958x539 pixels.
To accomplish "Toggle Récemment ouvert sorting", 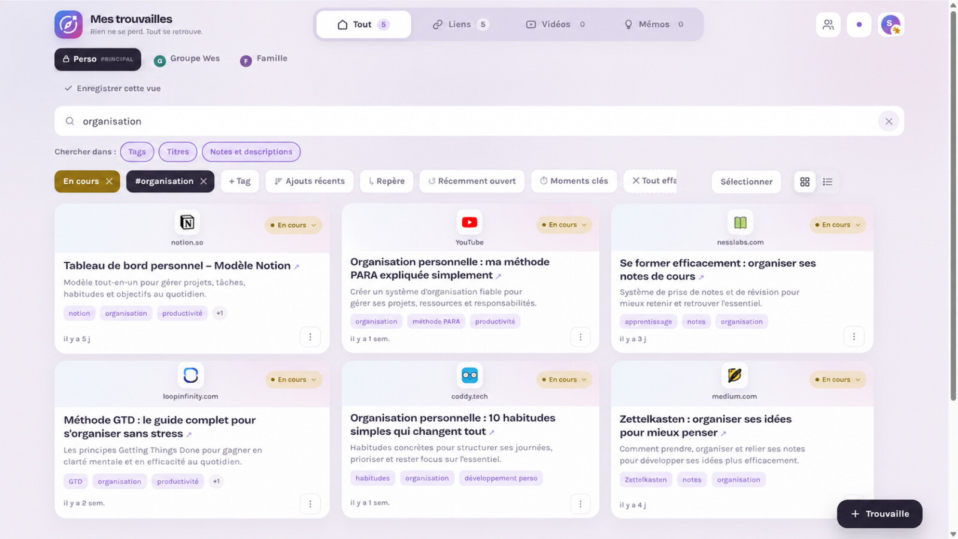I will coord(472,181).
